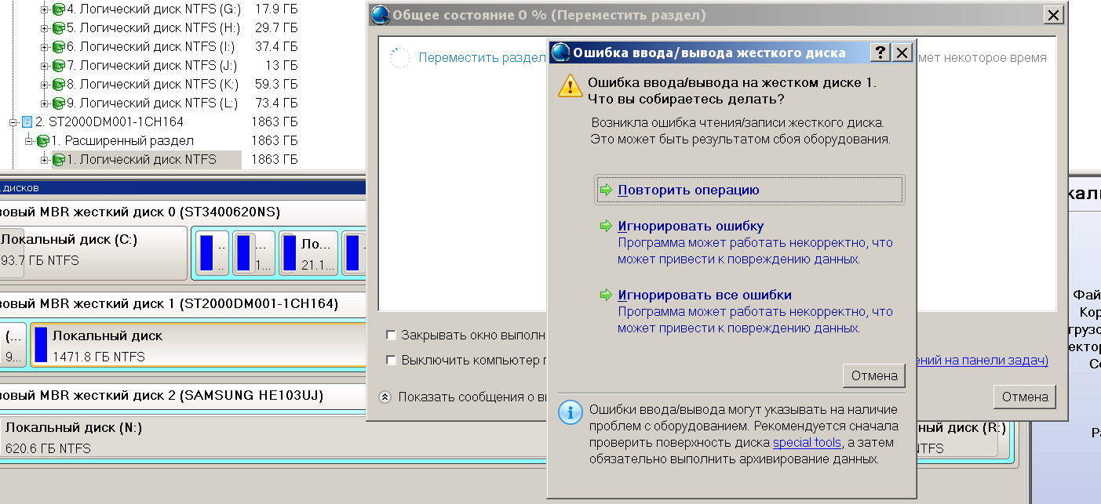1101x504 pixels.
Task: Select the 1471.8 ГБ NTFS partition block
Action: click(196, 345)
